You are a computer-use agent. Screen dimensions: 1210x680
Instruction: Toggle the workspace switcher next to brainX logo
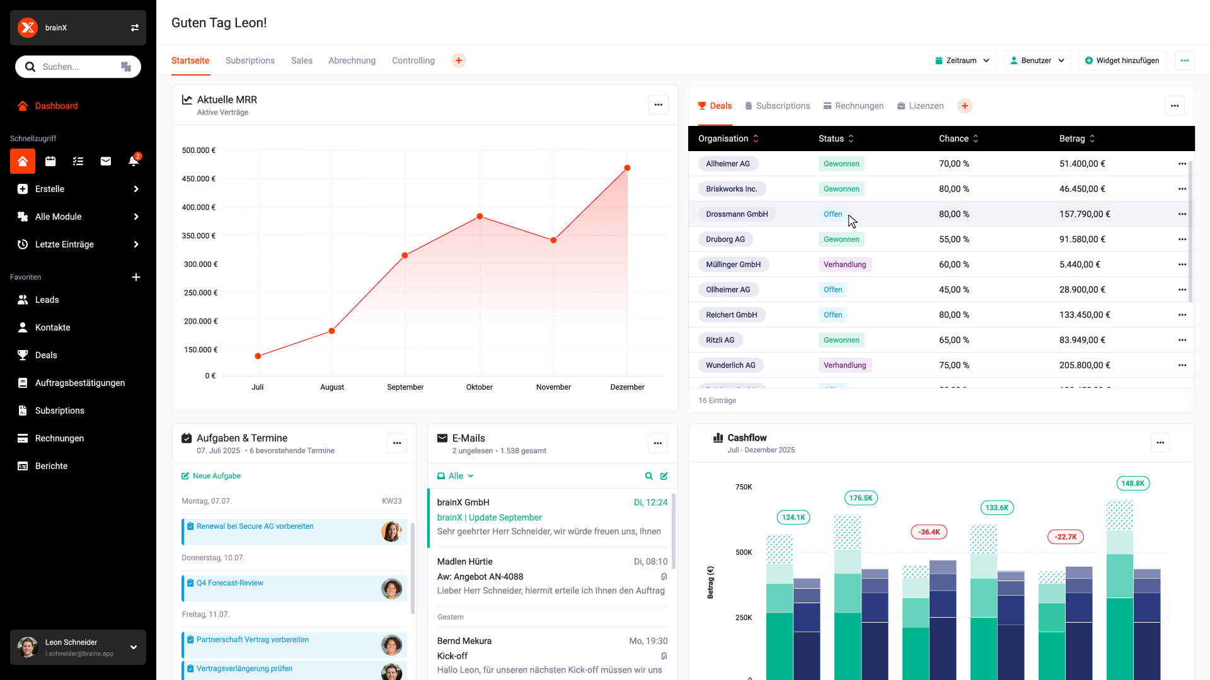point(134,27)
